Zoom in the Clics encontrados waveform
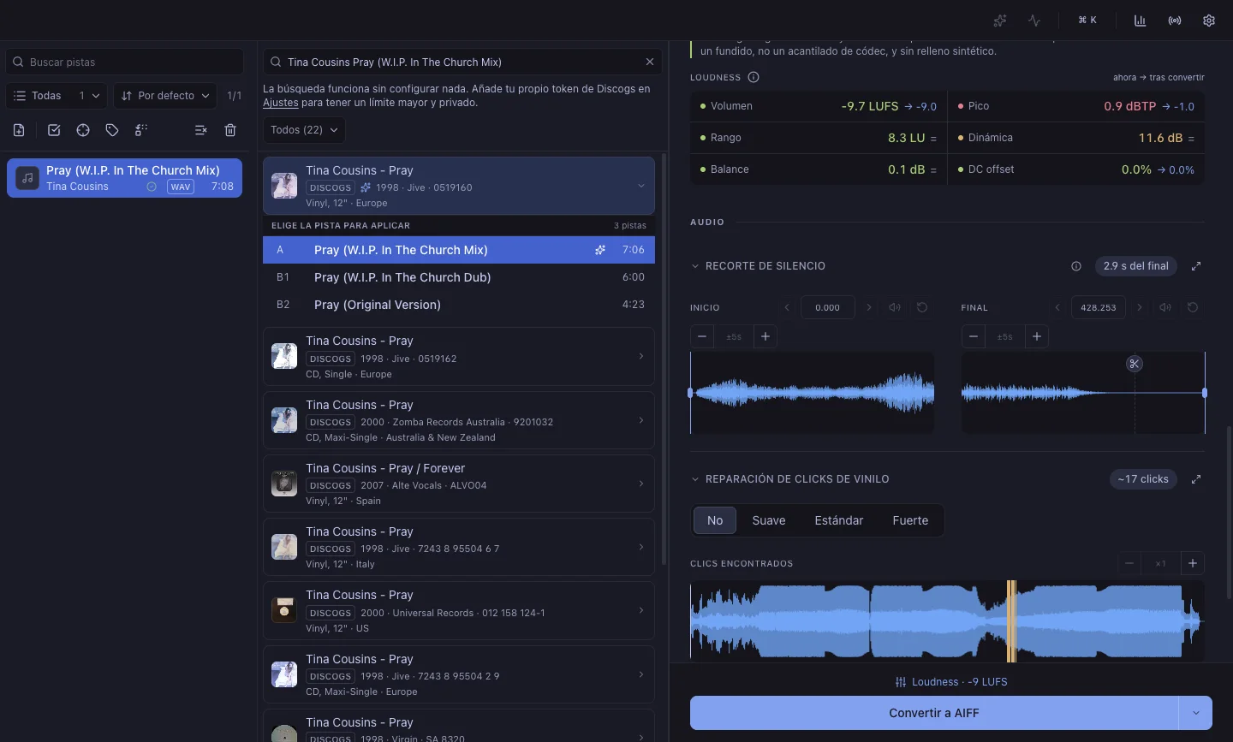1233x742 pixels. (x=1193, y=563)
